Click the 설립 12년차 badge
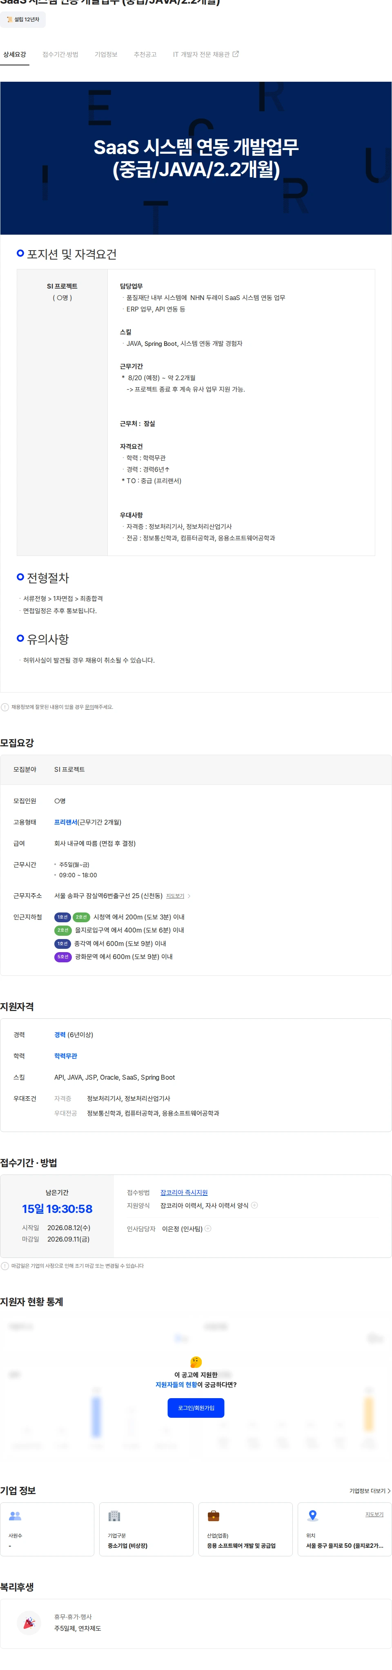This screenshot has width=392, height=1670. click(x=23, y=20)
